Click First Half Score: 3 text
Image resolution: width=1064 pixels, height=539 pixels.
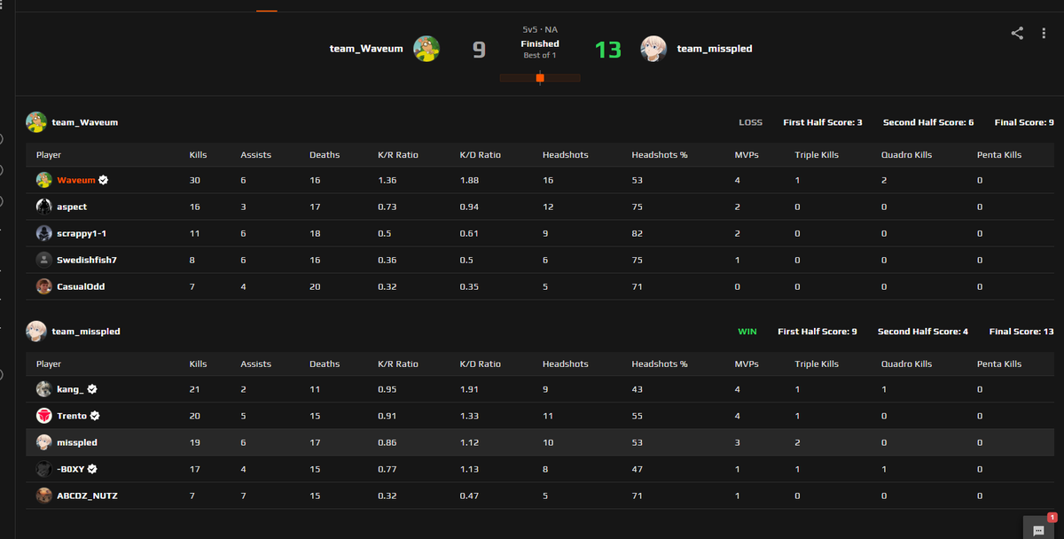pyautogui.click(x=823, y=122)
